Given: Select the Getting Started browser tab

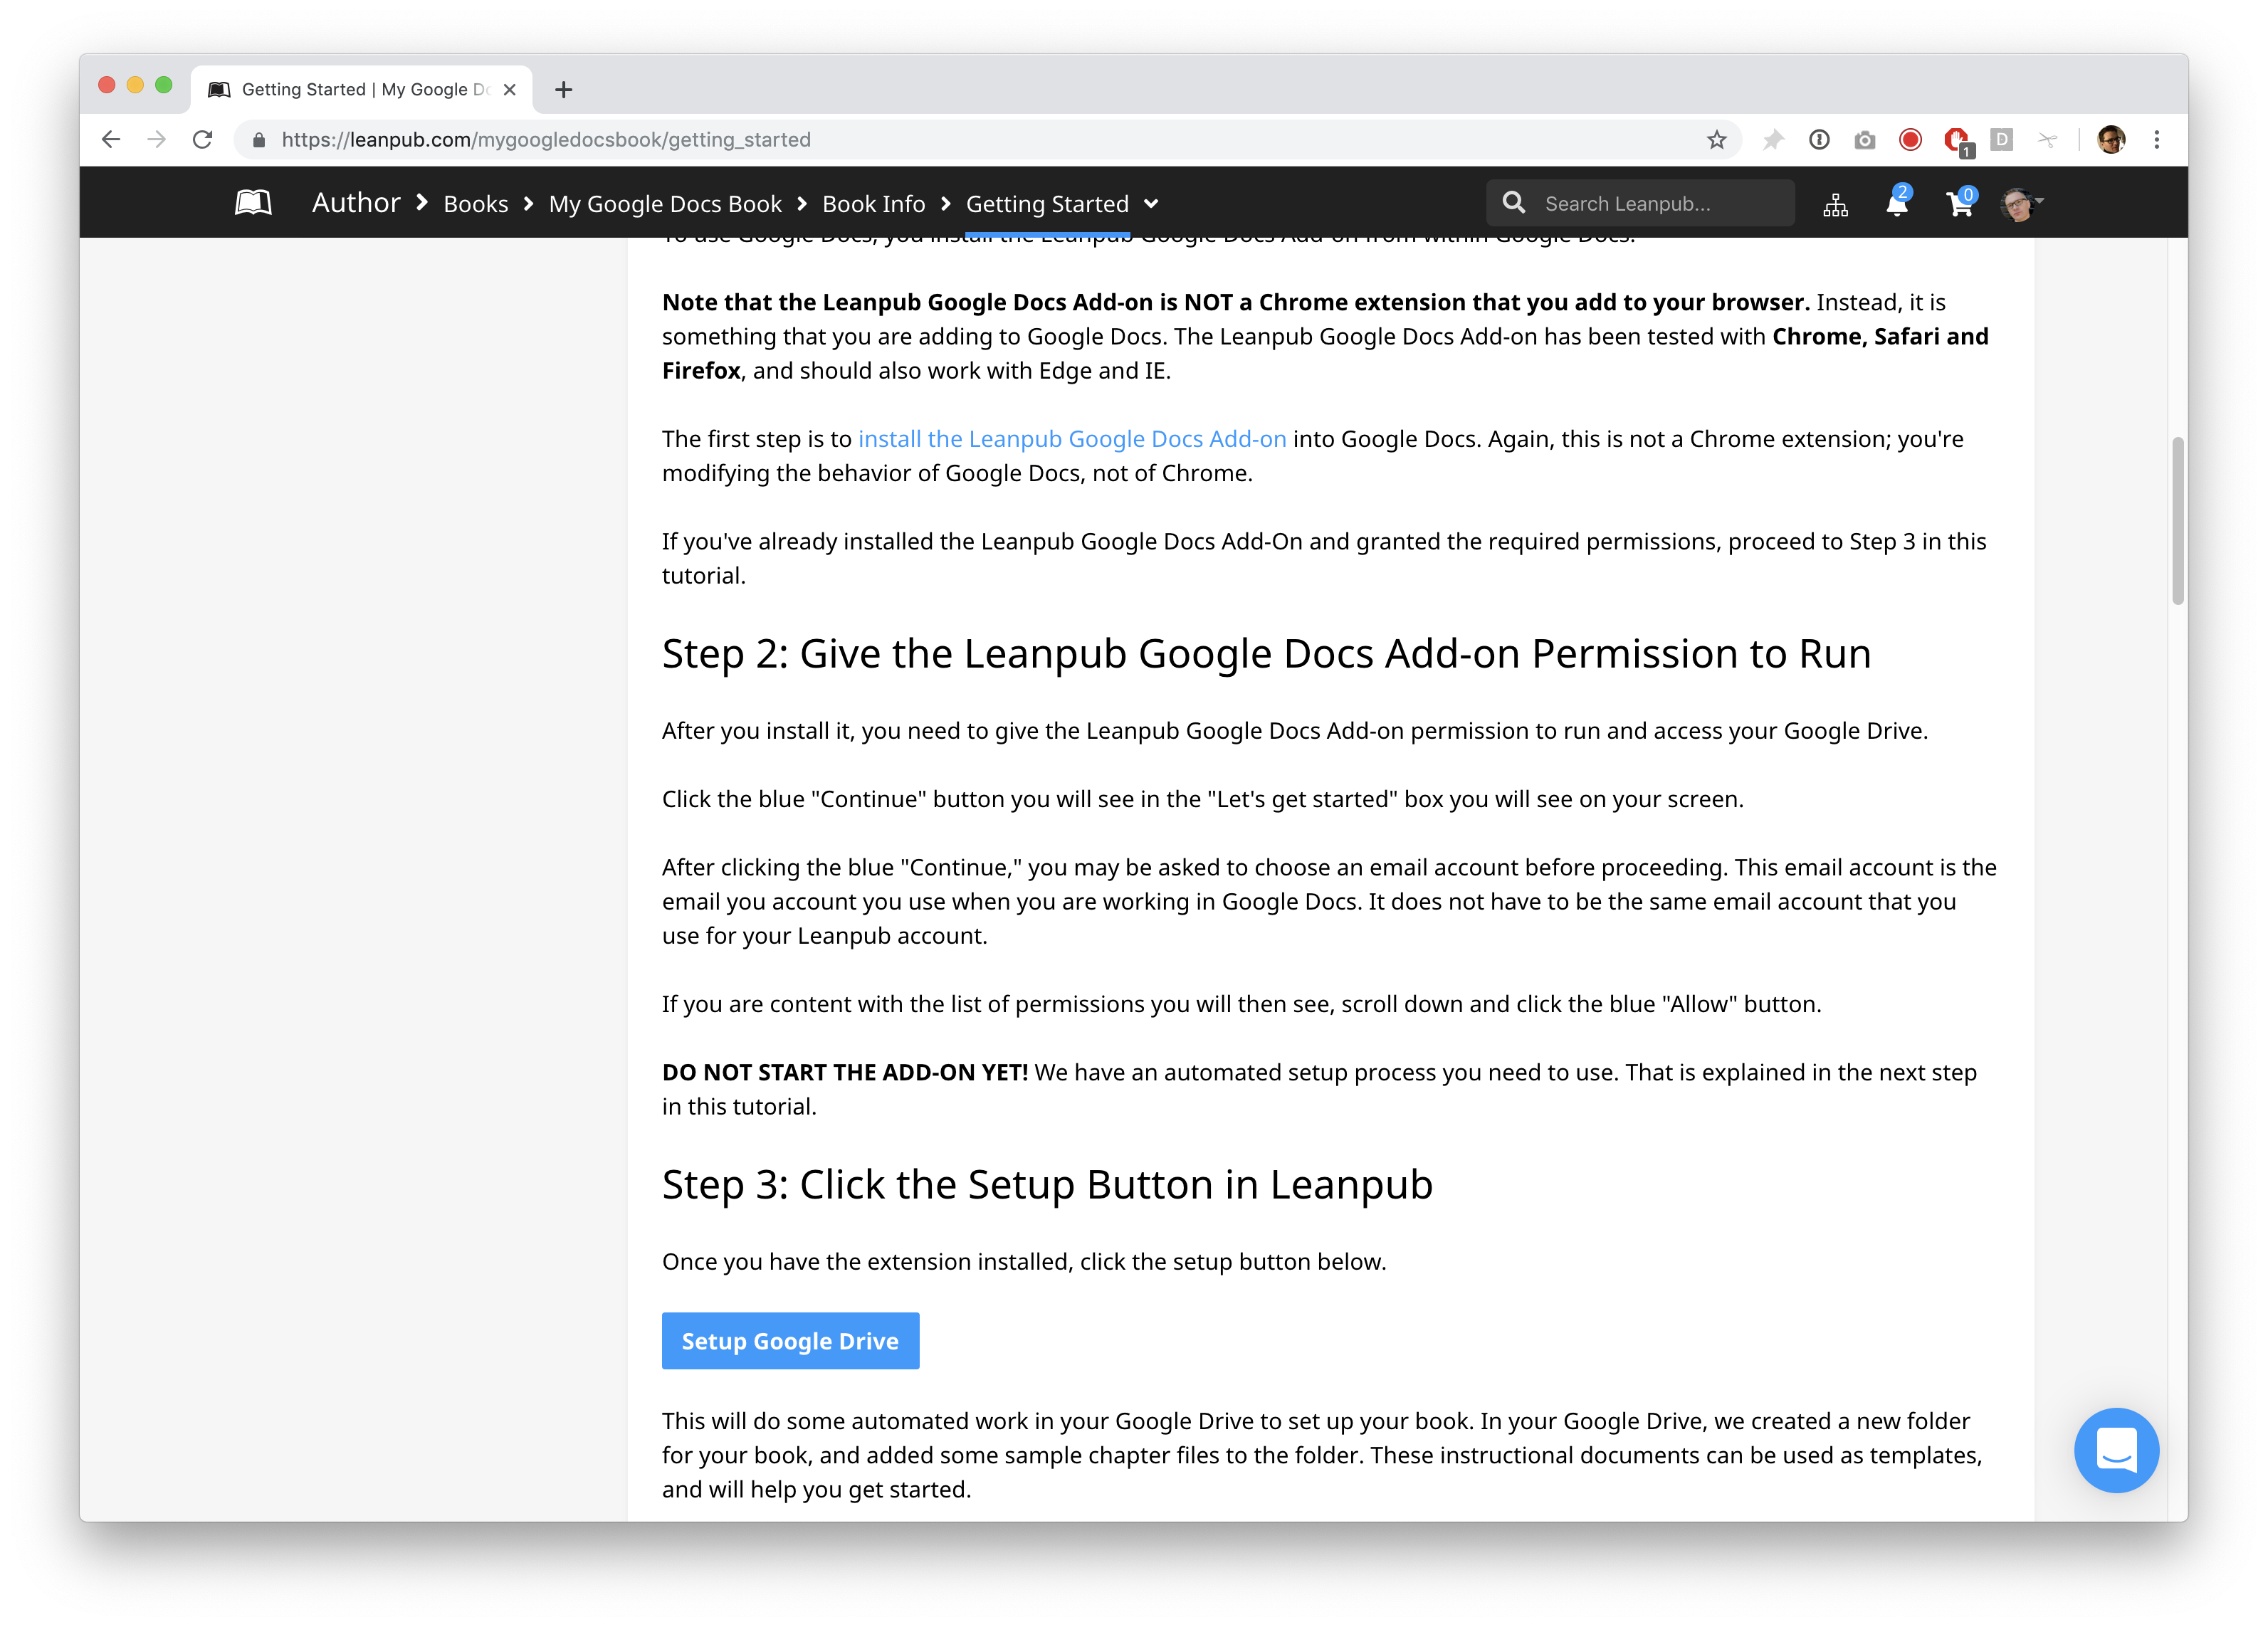Looking at the screenshot, I should point(362,90).
